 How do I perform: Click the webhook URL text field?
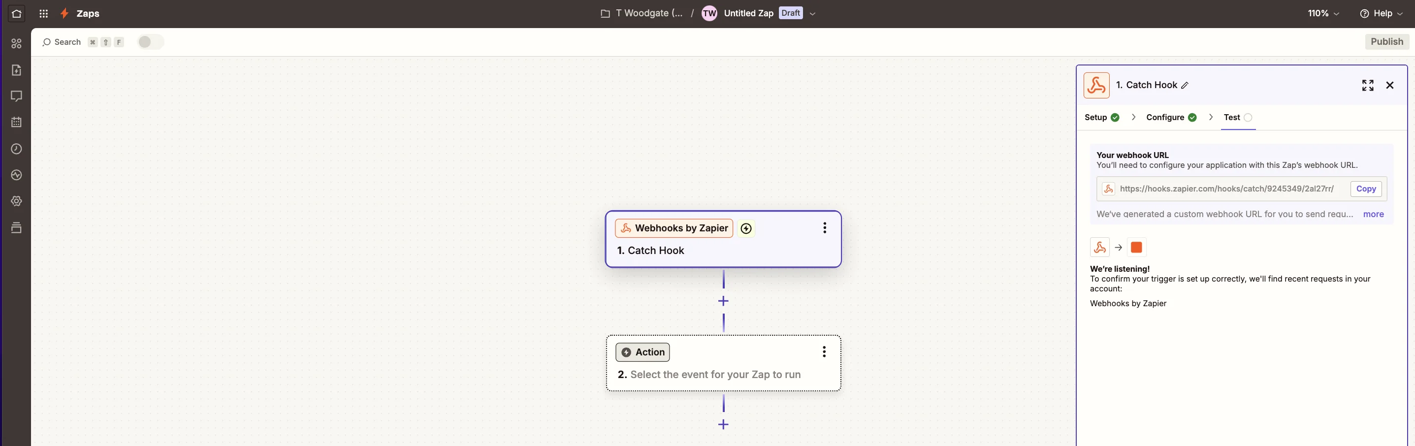1226,189
